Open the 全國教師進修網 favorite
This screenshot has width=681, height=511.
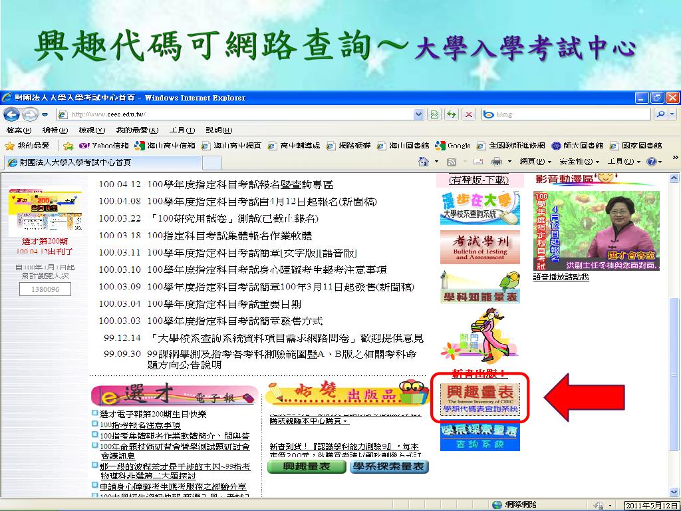(511, 146)
